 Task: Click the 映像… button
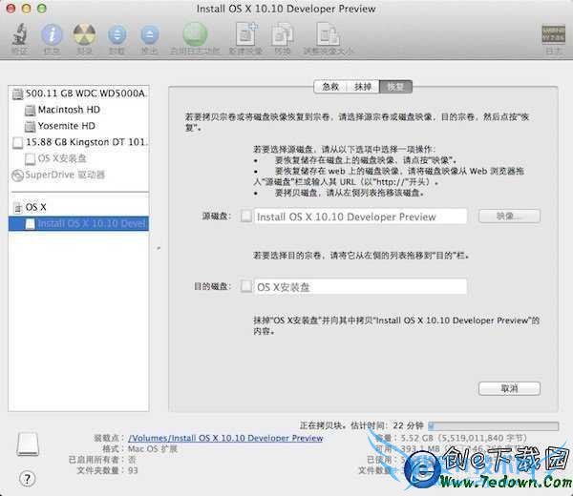(509, 217)
